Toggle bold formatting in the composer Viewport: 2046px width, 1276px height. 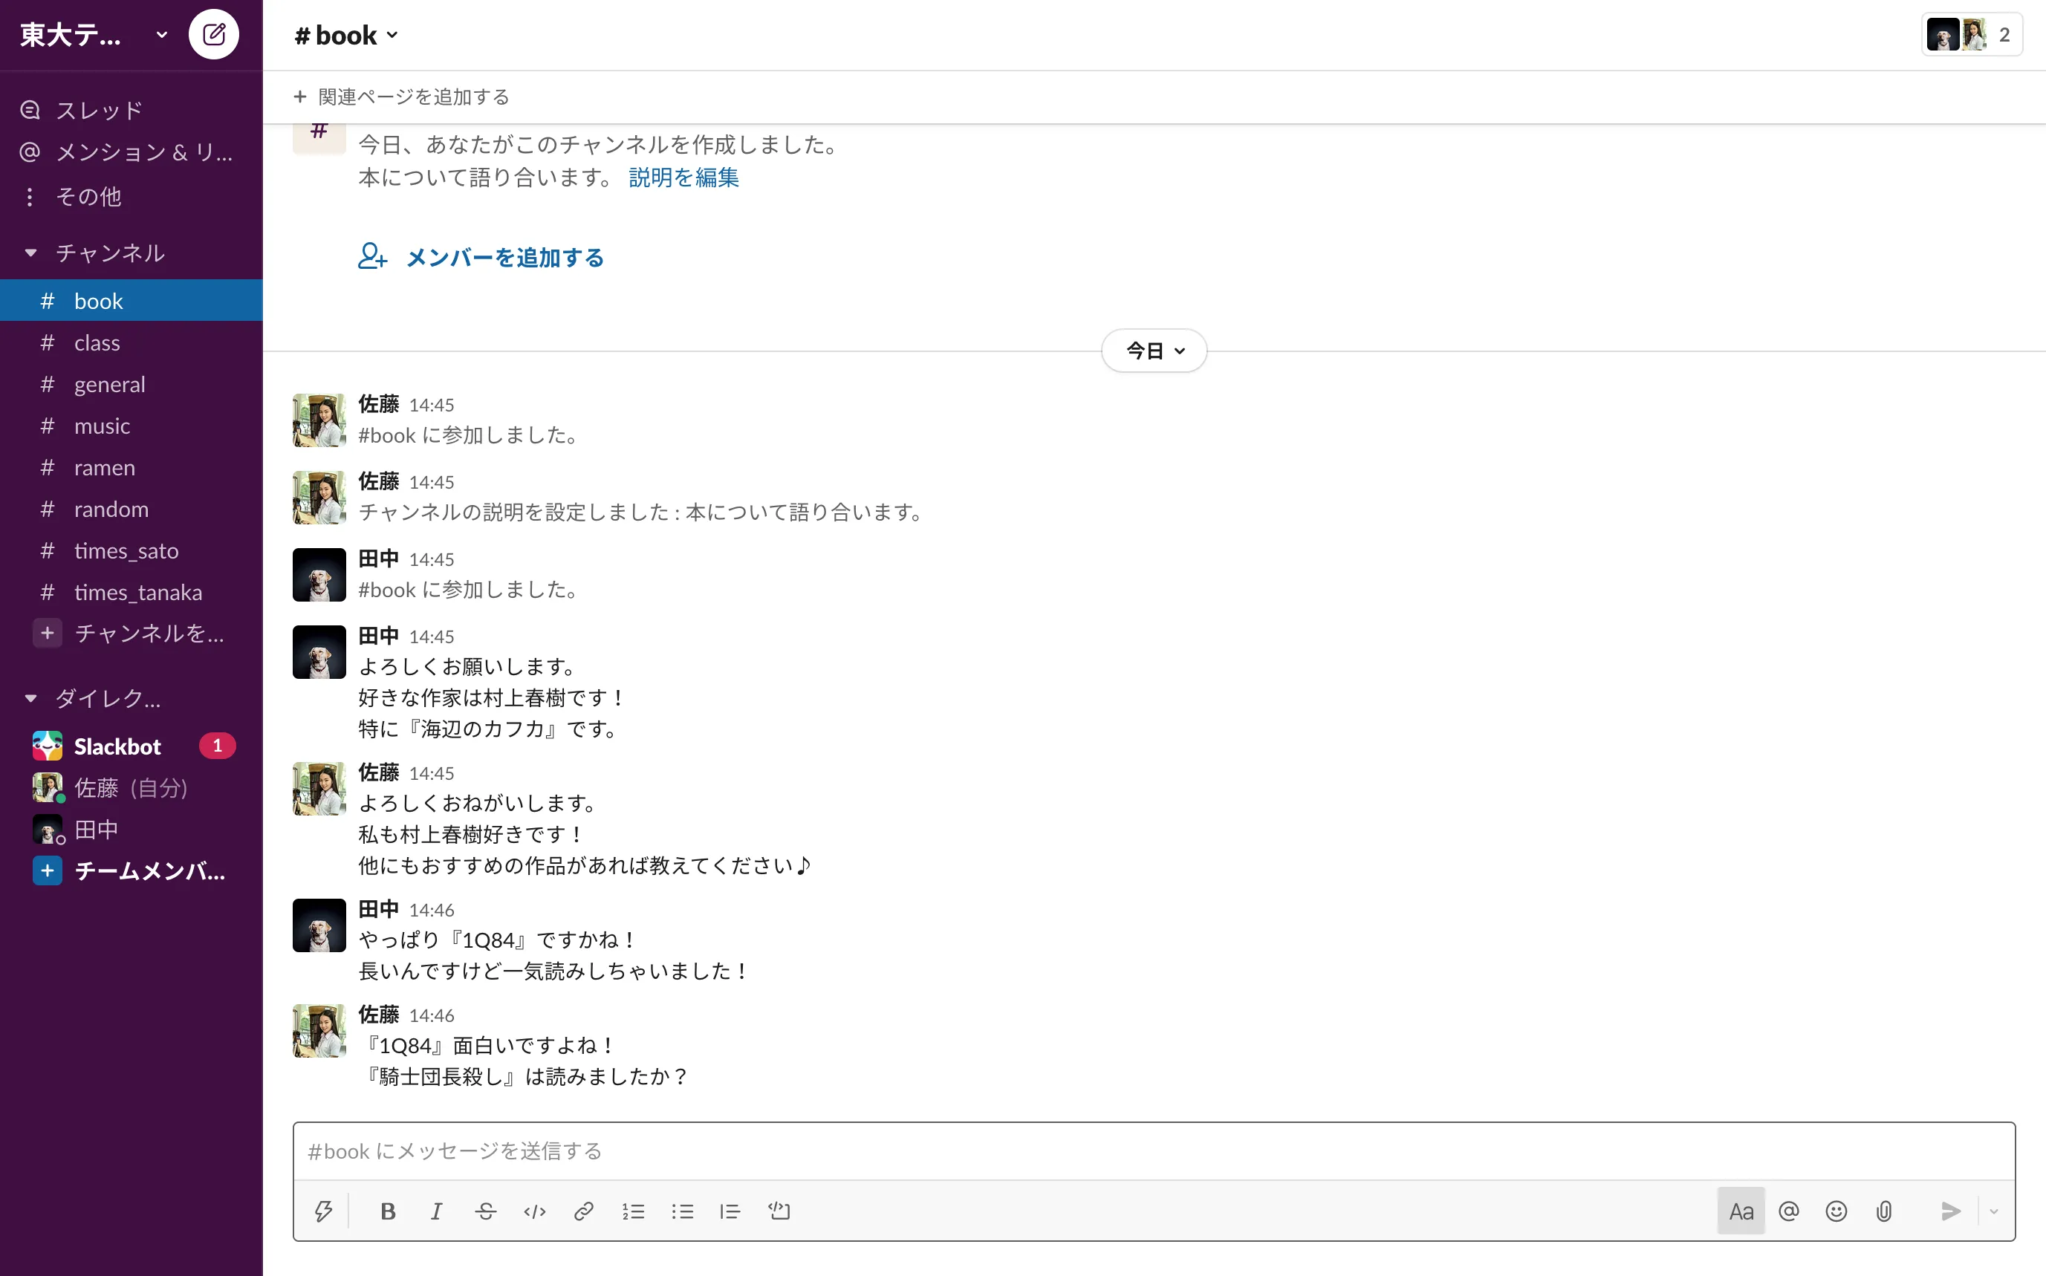coord(387,1211)
